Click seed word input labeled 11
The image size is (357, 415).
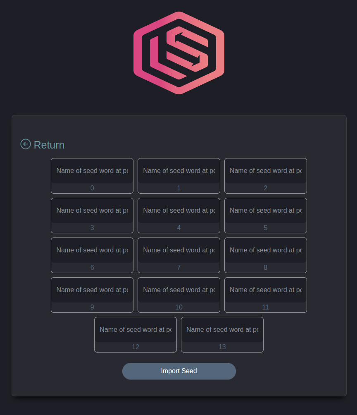(266, 290)
